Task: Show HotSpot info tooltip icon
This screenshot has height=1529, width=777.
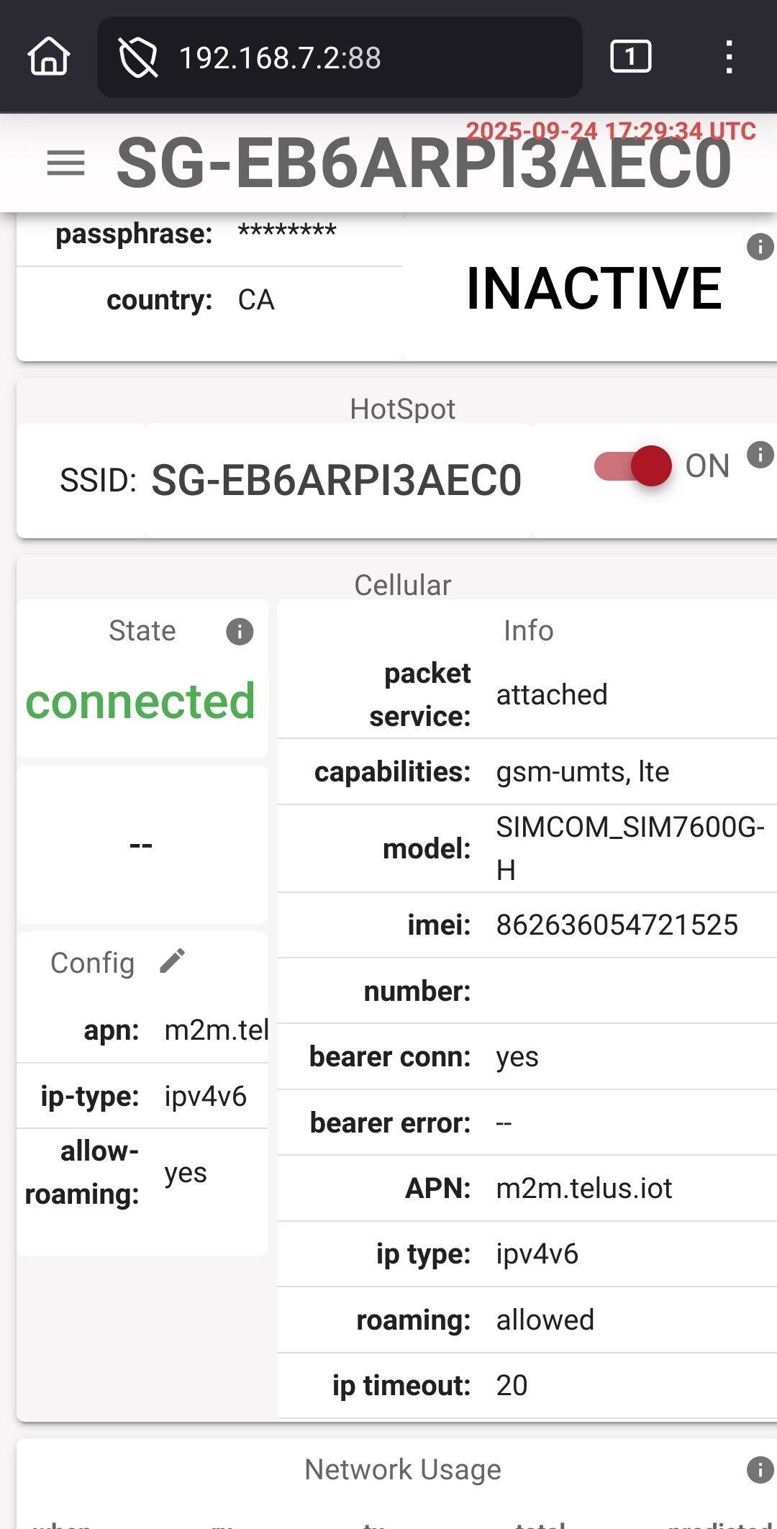Action: 760,455
